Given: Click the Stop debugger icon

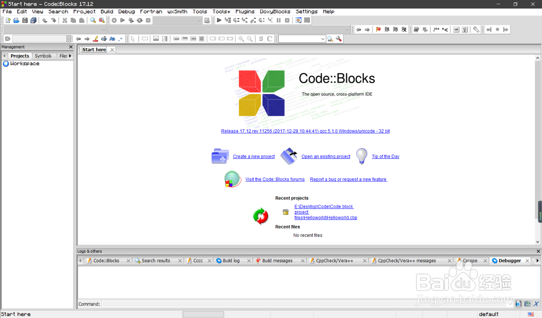Looking at the screenshot, I should (287, 20).
